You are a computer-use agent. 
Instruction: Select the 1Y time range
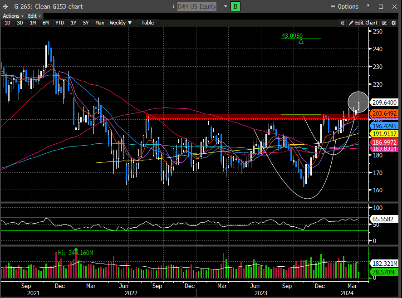click(73, 23)
